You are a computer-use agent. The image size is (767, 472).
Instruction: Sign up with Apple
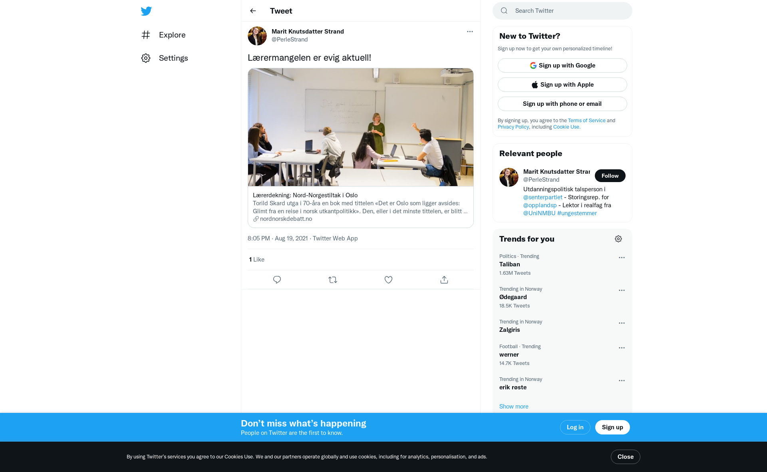pos(562,85)
